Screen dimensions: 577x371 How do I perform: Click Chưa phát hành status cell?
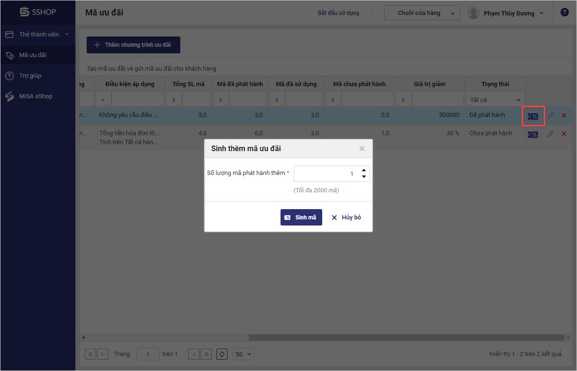[490, 133]
